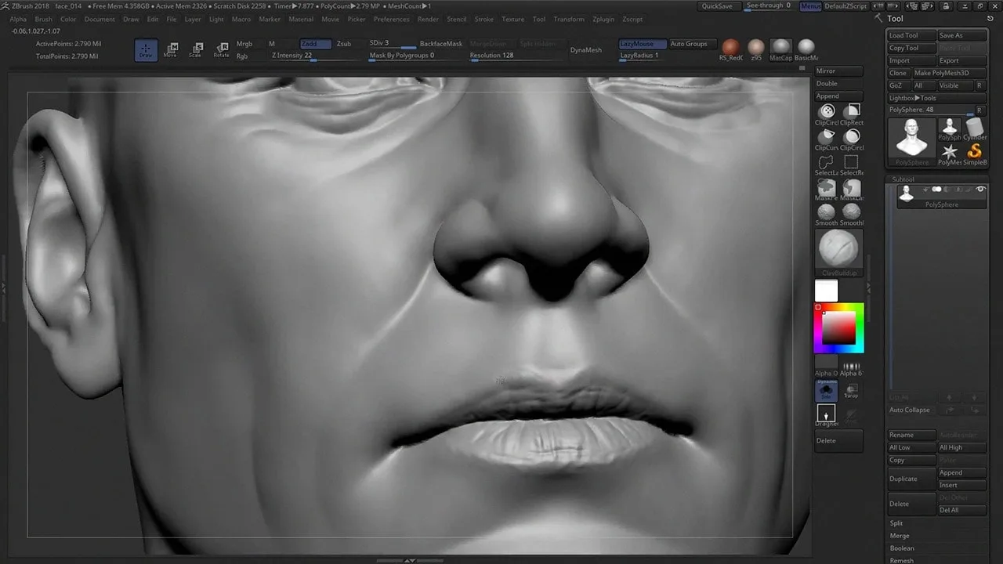Select the ClipCircle brush icon beside ClipCurve

[x=852, y=139]
